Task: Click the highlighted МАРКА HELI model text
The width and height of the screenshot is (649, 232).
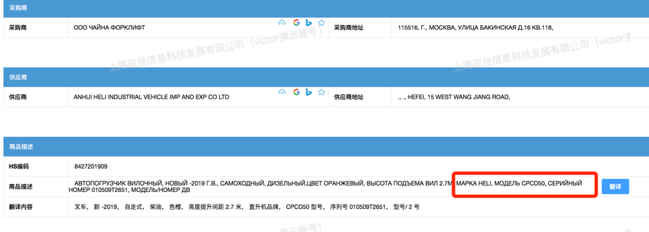Action: [519, 183]
